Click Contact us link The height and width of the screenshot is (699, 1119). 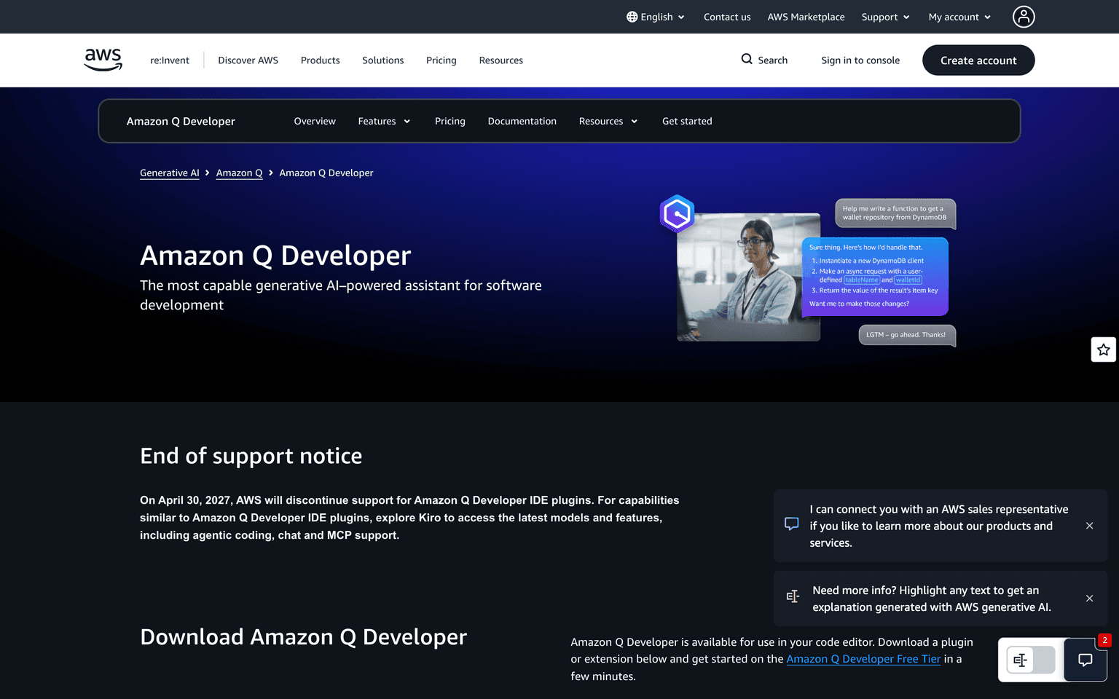(726, 17)
